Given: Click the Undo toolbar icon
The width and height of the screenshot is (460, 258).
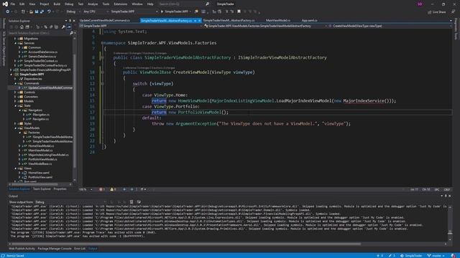Looking at the screenshot, I should pos(49,11).
